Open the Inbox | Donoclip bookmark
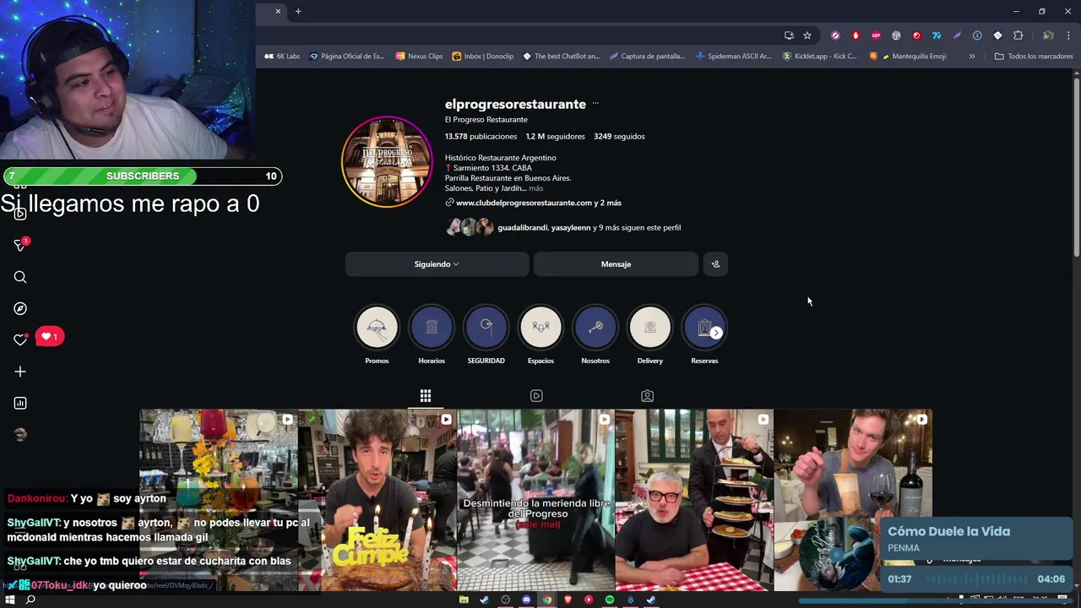1081x608 pixels. (x=482, y=57)
